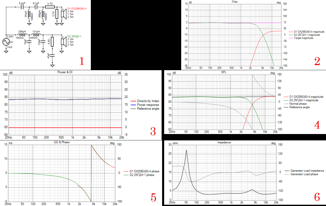The height and width of the screenshot is (206, 326).
Task: Click the 4,3Ω resistor in the woofer network
Action: (52, 42)
